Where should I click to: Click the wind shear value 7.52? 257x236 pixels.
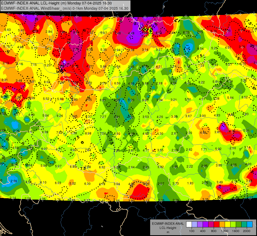coord(59,132)
